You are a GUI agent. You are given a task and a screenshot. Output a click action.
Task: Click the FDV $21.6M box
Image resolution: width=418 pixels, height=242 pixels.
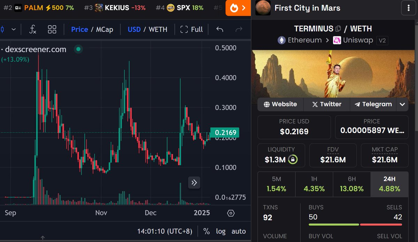[333, 155]
